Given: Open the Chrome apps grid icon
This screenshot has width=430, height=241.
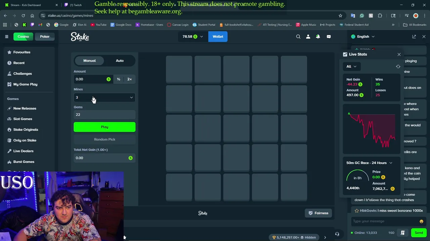Looking at the screenshot, I should pyautogui.click(x=5, y=25).
